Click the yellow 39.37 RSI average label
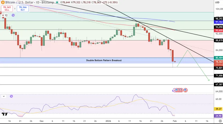Screen dimensions: 223x124 219,109
